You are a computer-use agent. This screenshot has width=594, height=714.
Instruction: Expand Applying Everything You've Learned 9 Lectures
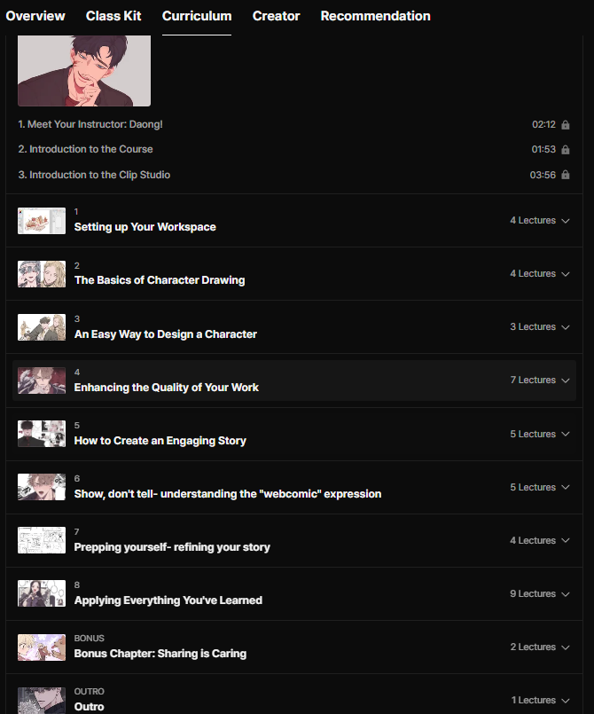point(566,594)
